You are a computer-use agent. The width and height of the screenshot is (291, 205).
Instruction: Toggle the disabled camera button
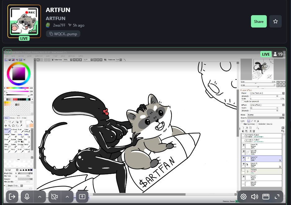[55, 197]
